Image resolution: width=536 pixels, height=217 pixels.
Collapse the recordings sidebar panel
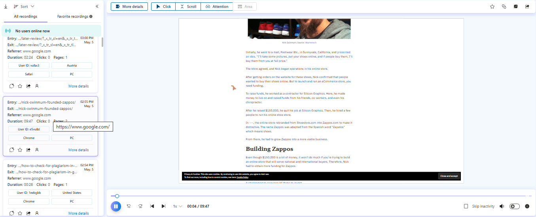coord(97,6)
